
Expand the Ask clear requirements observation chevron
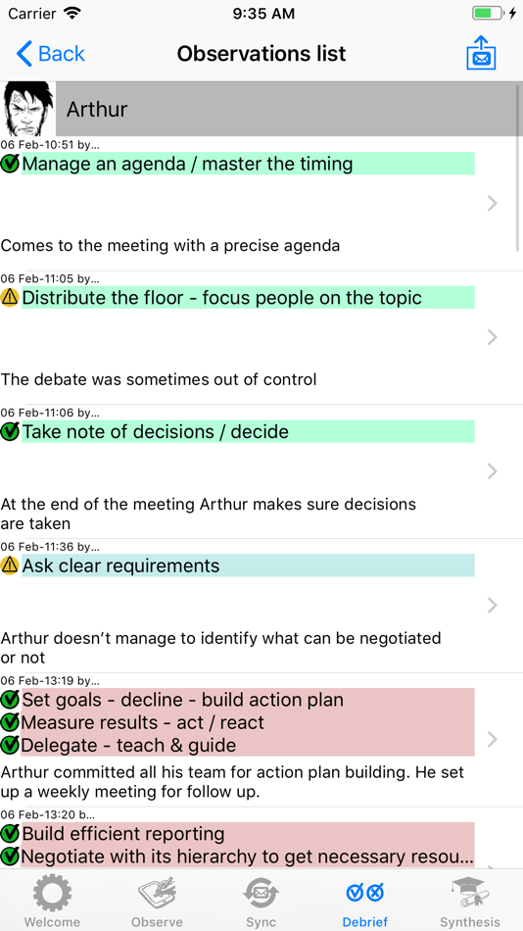[x=492, y=606]
